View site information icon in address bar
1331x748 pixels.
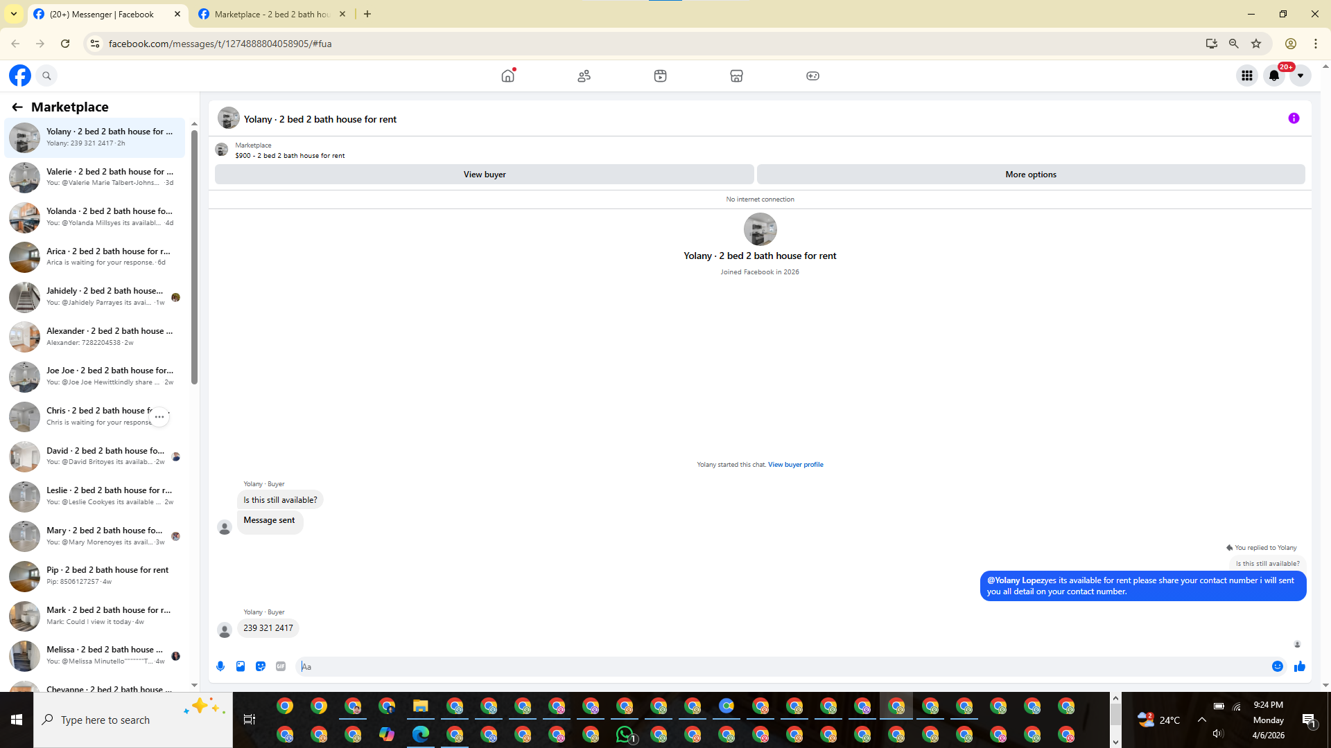tap(95, 44)
